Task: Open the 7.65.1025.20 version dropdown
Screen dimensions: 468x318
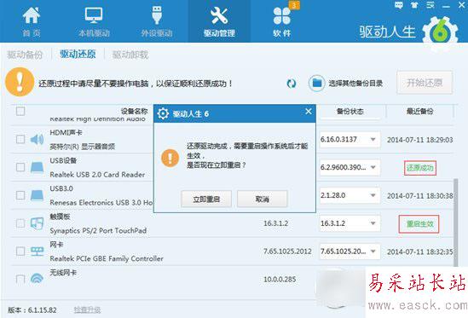Action: [x=350, y=252]
